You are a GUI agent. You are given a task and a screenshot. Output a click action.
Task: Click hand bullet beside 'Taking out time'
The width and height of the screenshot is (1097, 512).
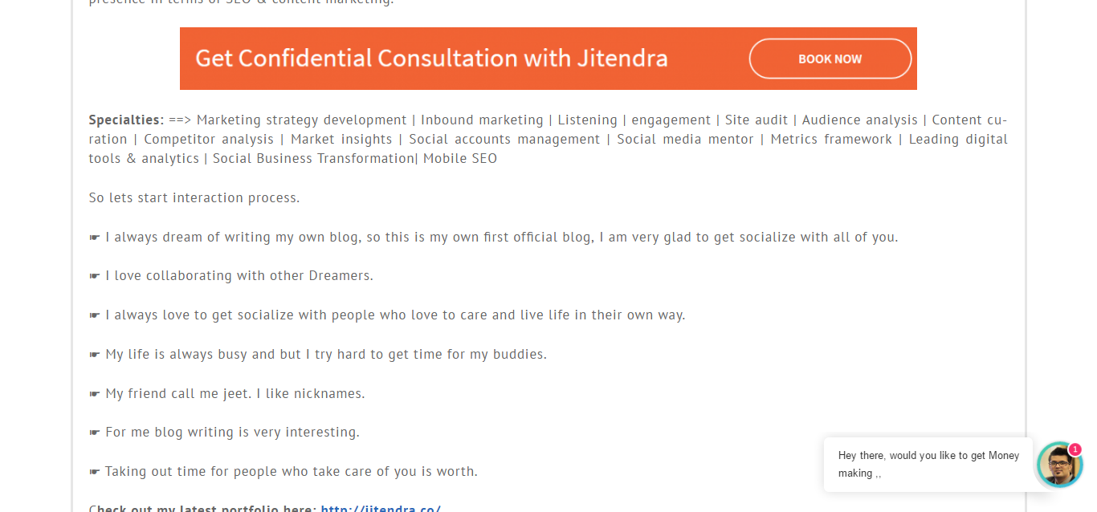point(95,472)
